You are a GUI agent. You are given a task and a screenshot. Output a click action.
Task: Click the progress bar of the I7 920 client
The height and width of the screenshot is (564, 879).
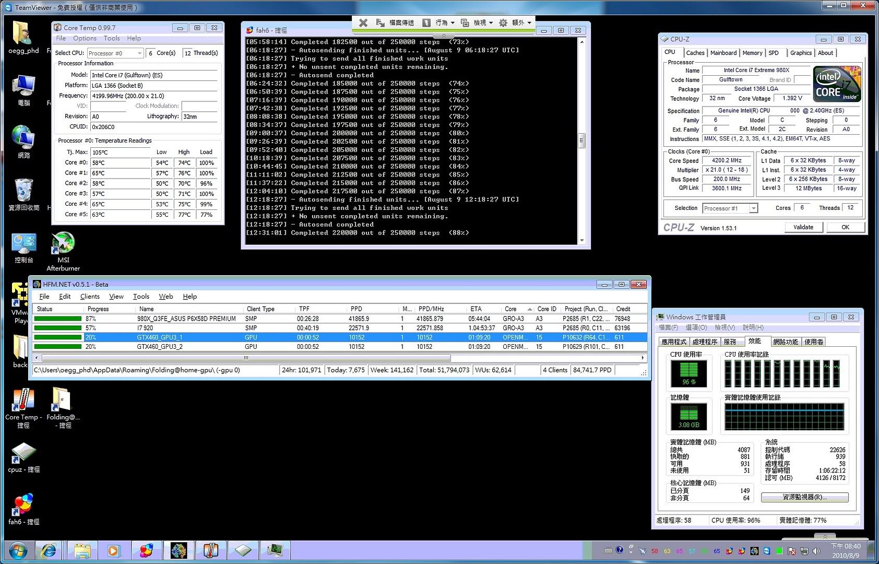pos(58,328)
